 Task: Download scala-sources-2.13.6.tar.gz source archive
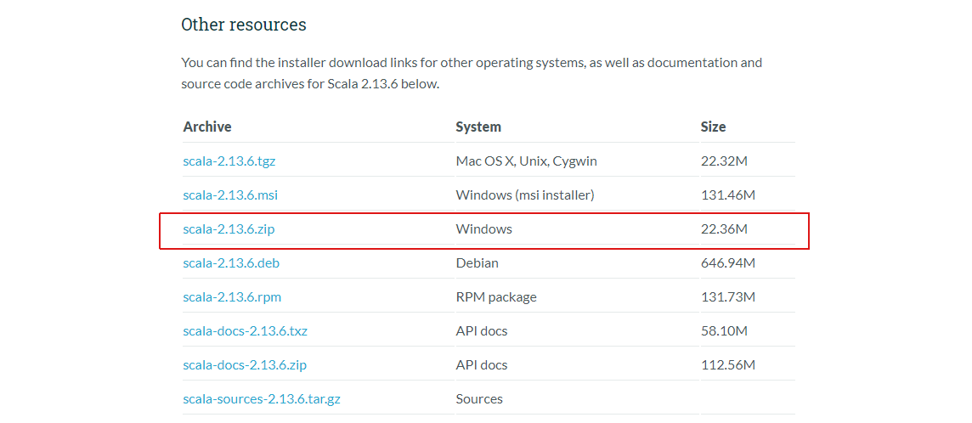(x=262, y=398)
